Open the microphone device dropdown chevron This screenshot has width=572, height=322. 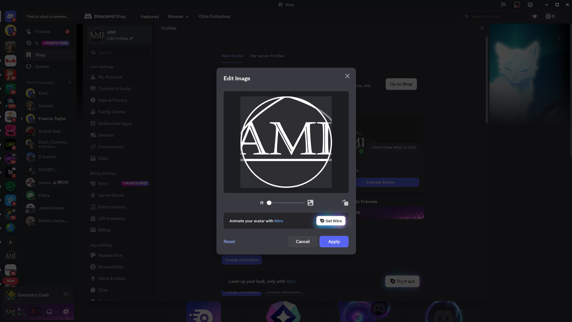40,311
